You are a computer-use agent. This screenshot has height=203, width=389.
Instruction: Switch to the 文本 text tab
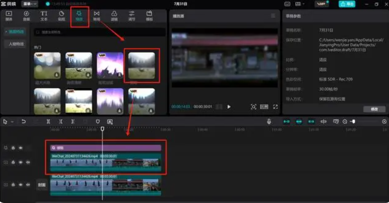pos(44,16)
